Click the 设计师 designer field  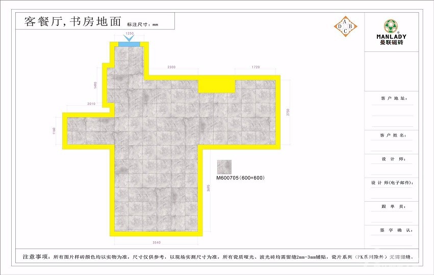pyautogui.click(x=392, y=159)
